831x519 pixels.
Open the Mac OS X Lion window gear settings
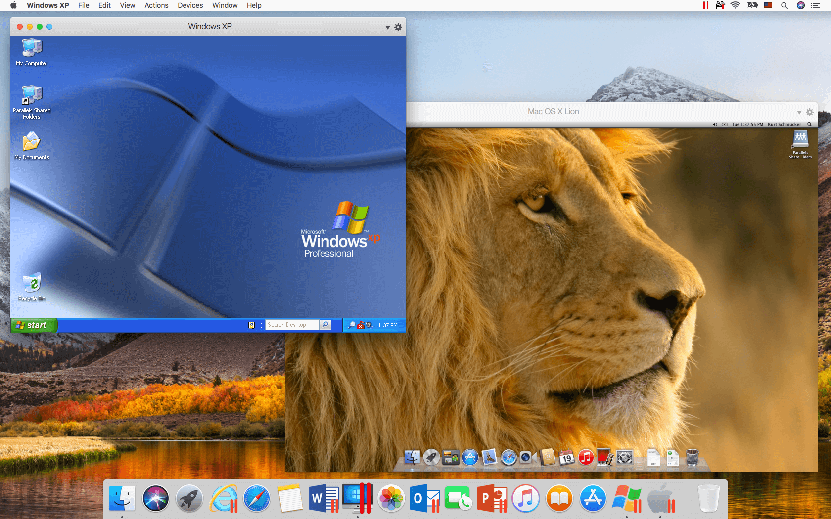810,112
